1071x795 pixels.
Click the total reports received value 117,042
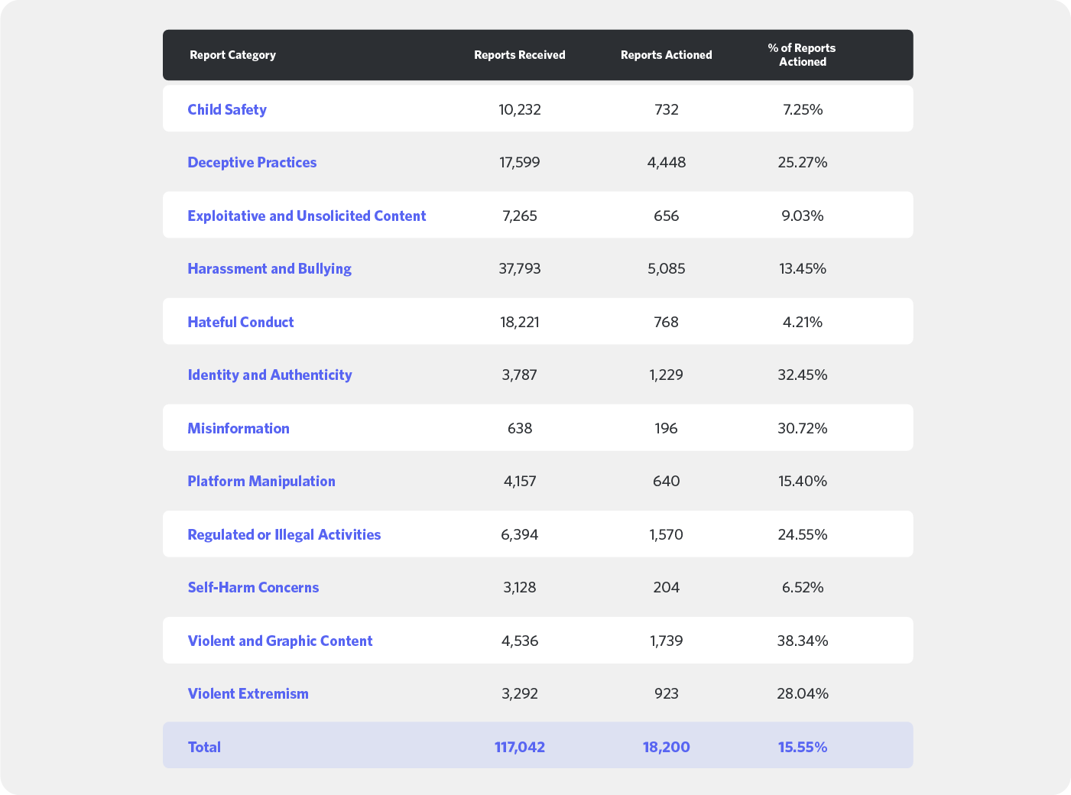coord(520,747)
